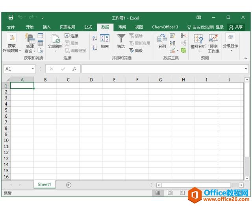Click the 重新应用 reapply button
The width and height of the screenshot is (252, 206).
coord(140,43)
